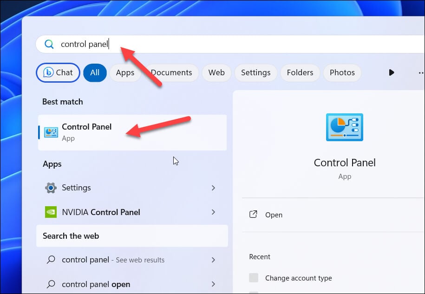The height and width of the screenshot is (294, 425).
Task: Show more filter tabs with play arrow
Action: [x=392, y=72]
